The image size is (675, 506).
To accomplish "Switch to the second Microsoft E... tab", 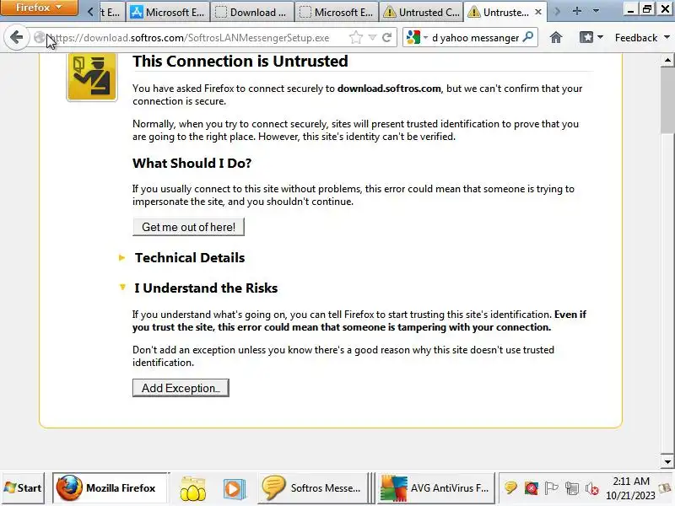I will (336, 12).
